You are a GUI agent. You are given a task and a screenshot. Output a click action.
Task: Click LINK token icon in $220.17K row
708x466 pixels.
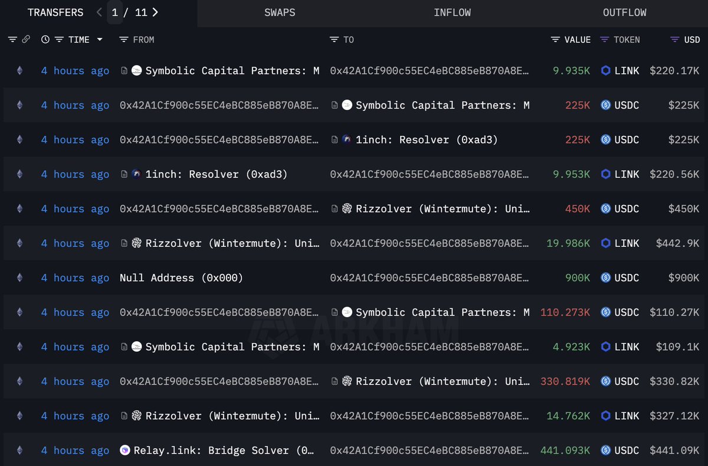coord(605,70)
